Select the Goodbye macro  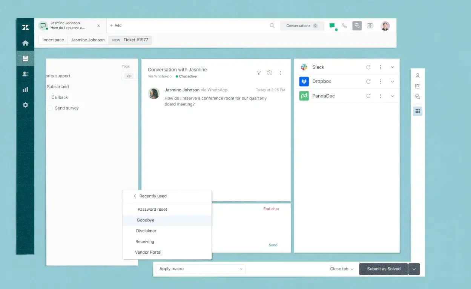[x=146, y=220]
